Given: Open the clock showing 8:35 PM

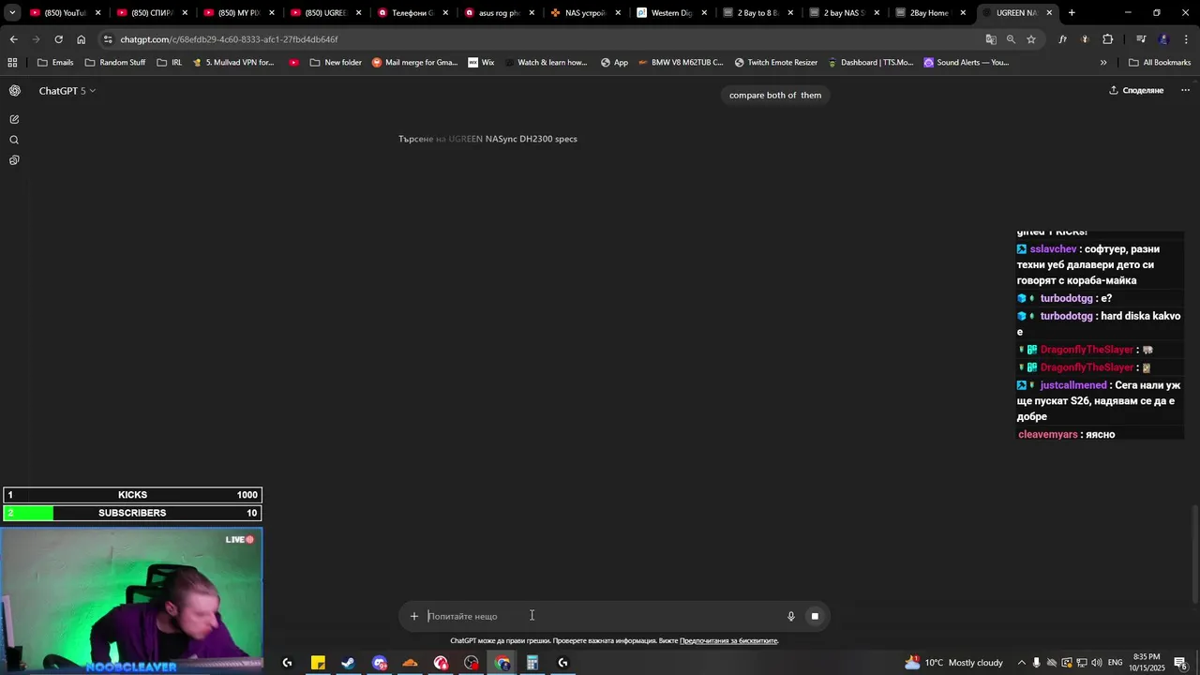Looking at the screenshot, I should [1146, 663].
